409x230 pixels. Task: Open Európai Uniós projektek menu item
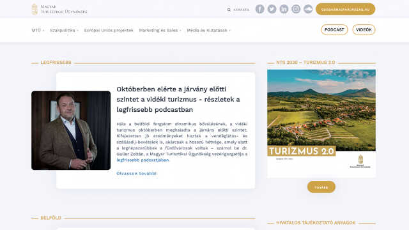[x=109, y=30]
